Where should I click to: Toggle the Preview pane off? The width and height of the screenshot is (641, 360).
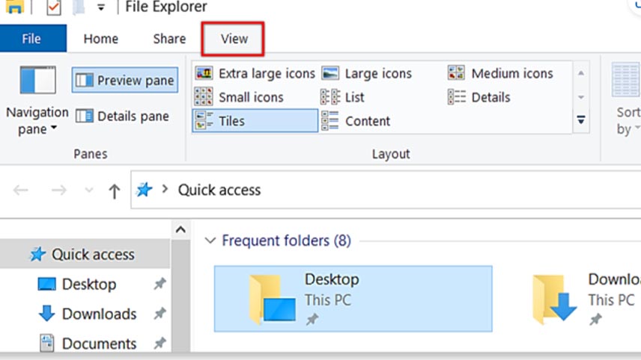(x=125, y=80)
